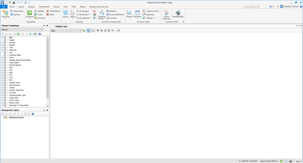The width and height of the screenshot is (303, 163).
Task: Open Calculation Options
Action: [x=15, y=15]
